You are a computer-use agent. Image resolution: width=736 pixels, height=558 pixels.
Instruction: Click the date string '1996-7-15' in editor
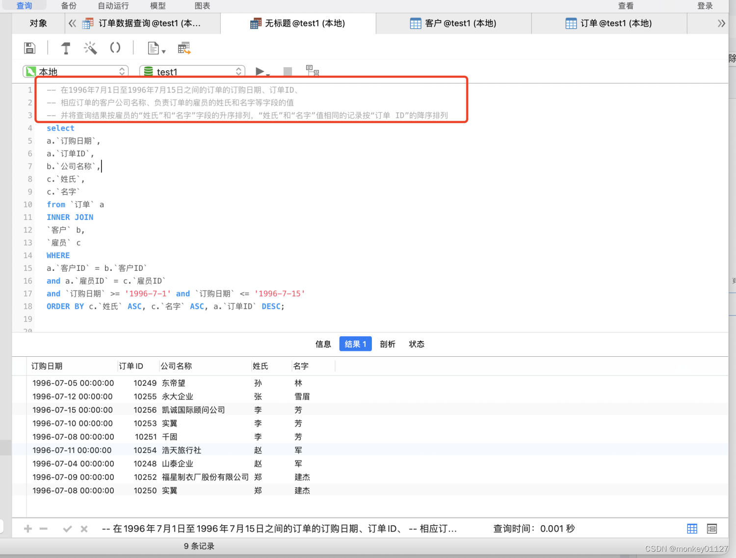click(x=280, y=293)
